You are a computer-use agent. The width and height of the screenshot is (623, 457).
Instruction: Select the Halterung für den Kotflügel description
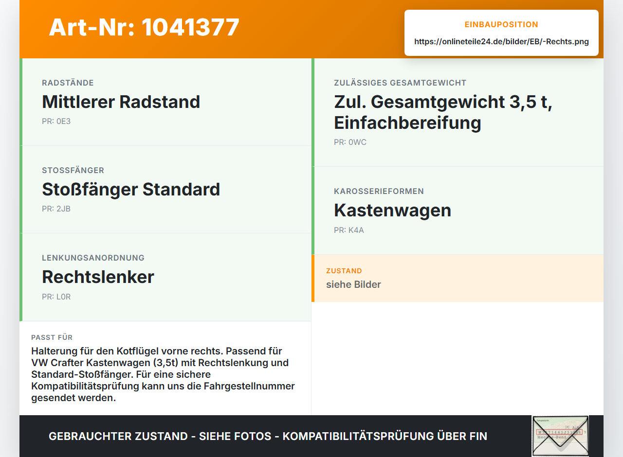point(163,374)
